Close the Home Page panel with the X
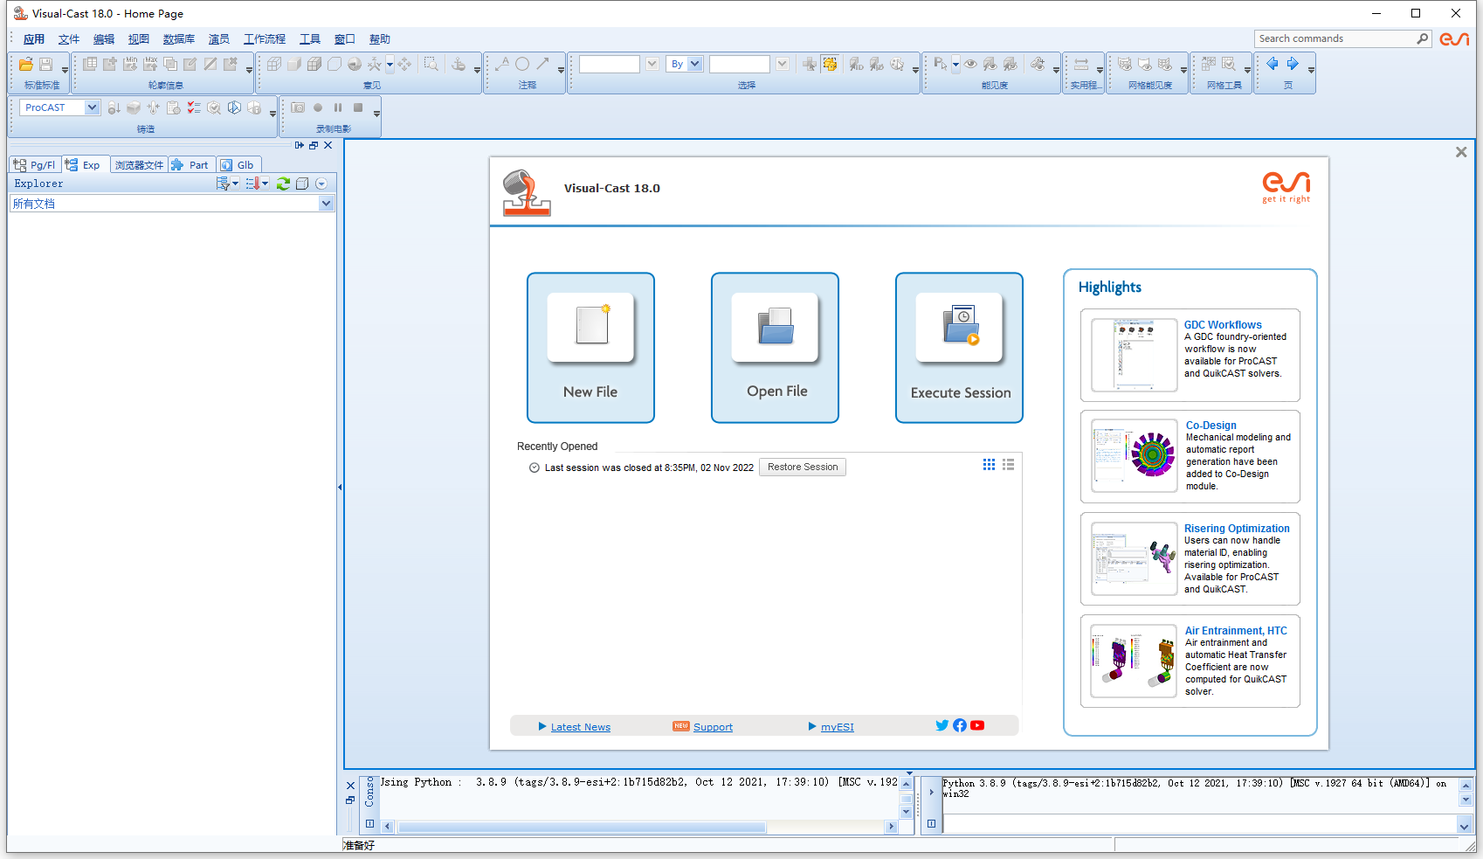1483x859 pixels. coord(1461,152)
